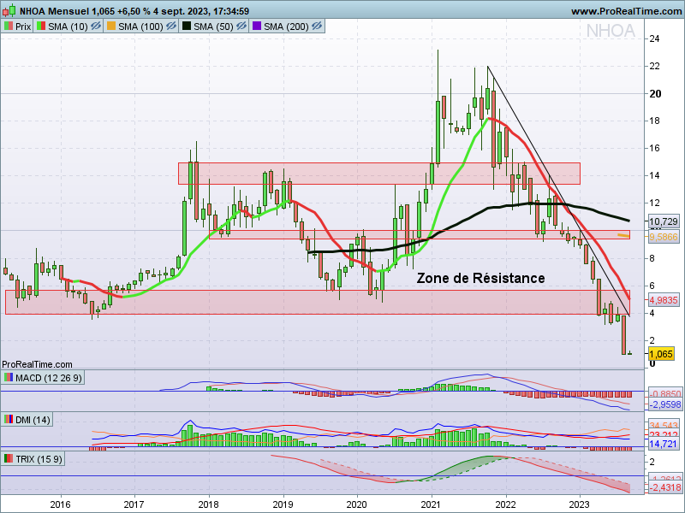The image size is (685, 513).
Task: Open TRIX (15 9) indicator label
Action: point(39,459)
